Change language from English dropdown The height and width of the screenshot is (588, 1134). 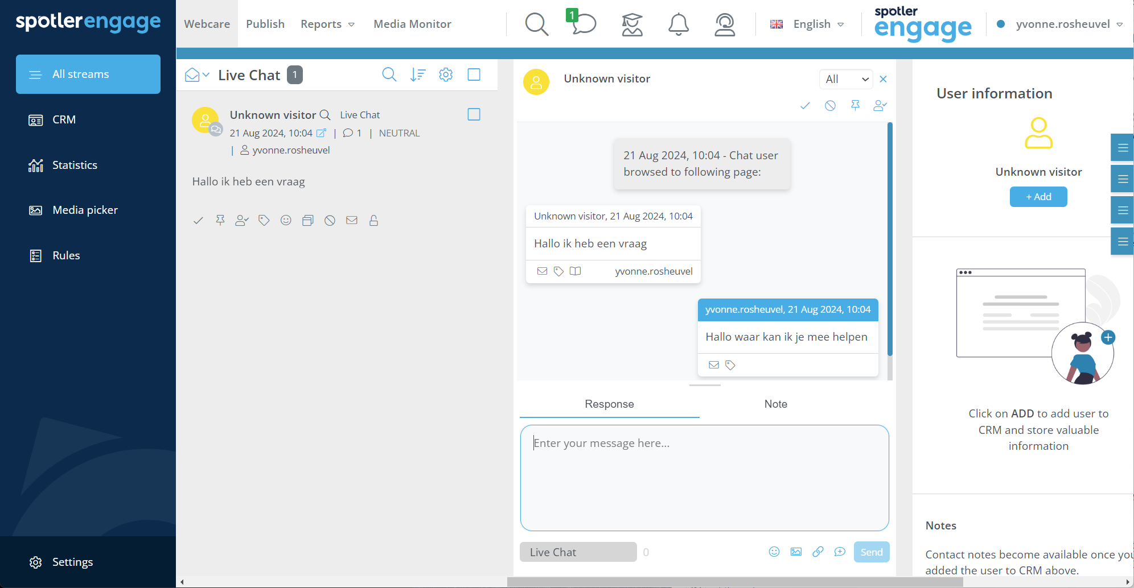pyautogui.click(x=807, y=24)
